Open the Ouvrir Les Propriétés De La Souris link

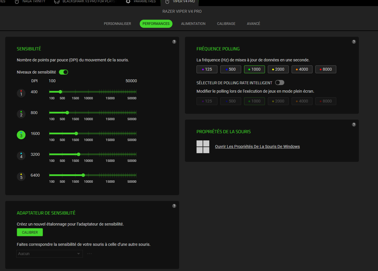click(x=257, y=147)
